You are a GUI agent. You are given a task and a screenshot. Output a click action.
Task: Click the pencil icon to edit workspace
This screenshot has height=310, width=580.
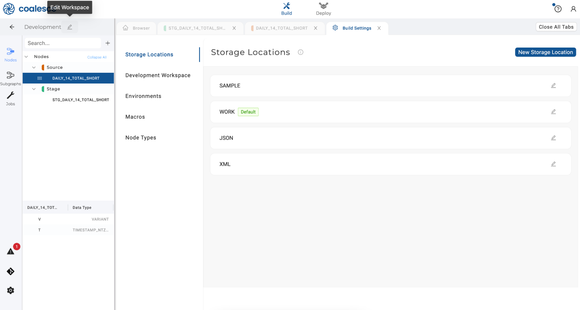[70, 27]
